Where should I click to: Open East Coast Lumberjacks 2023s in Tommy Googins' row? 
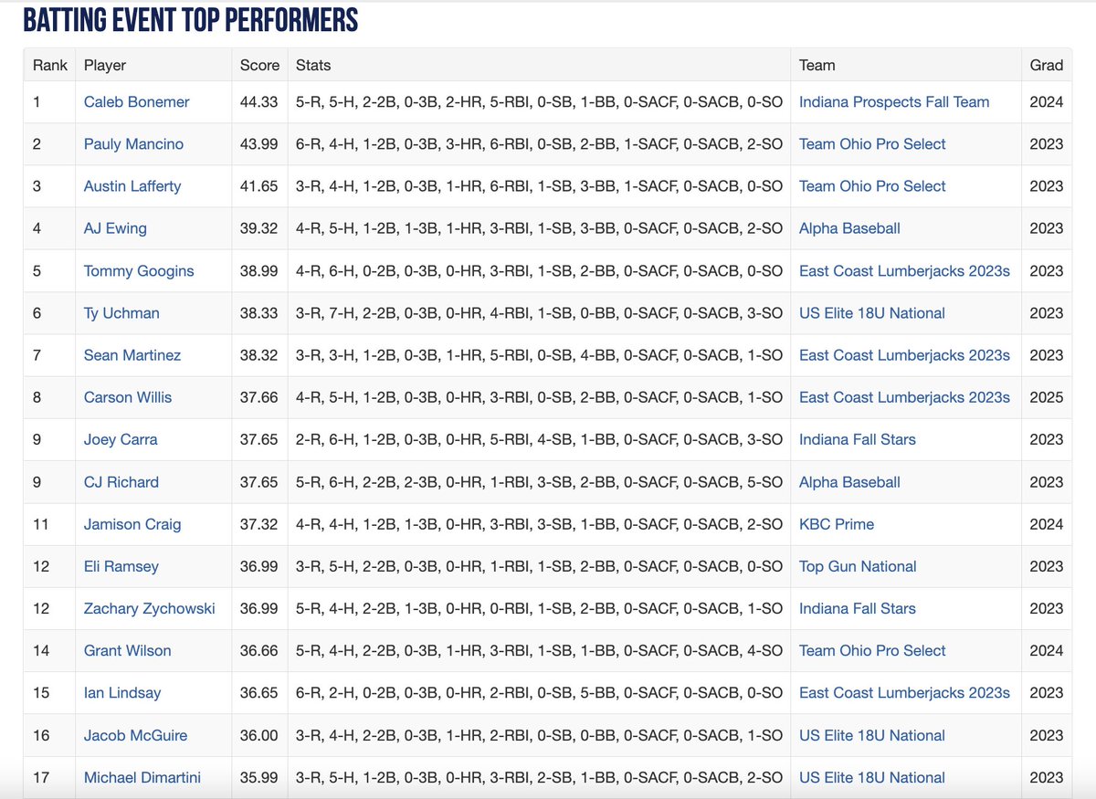click(904, 271)
